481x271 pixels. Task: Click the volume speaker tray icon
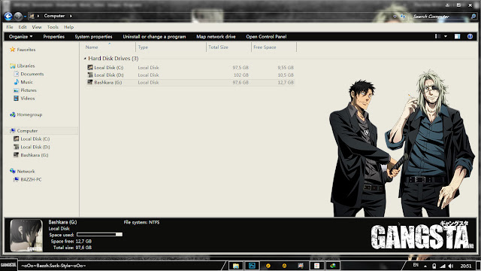click(451, 266)
